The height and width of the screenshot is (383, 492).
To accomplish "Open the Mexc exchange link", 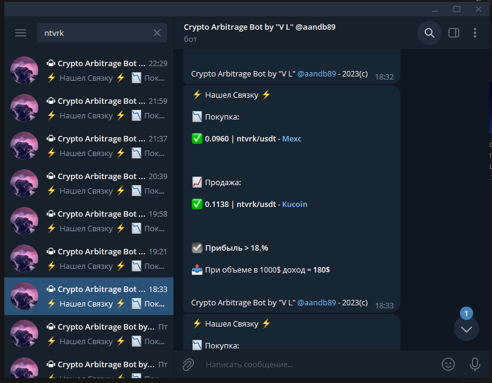I will point(291,139).
